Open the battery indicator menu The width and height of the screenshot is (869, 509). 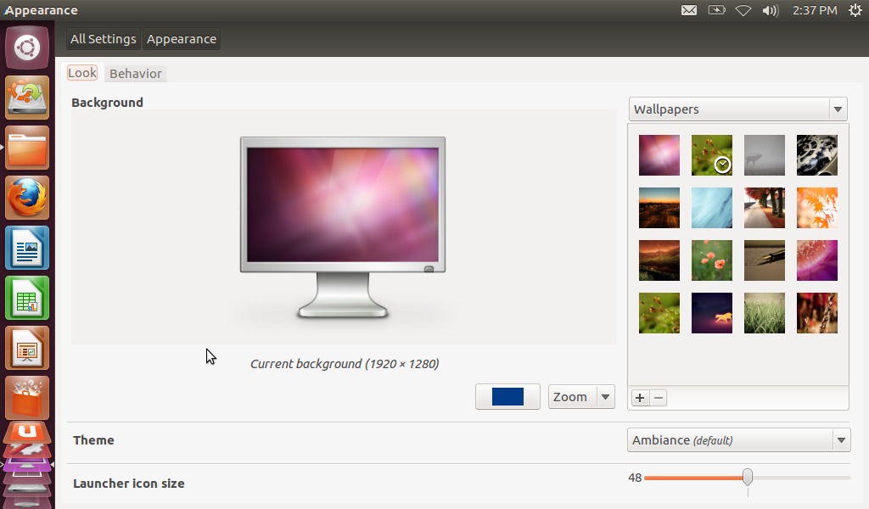point(716,10)
